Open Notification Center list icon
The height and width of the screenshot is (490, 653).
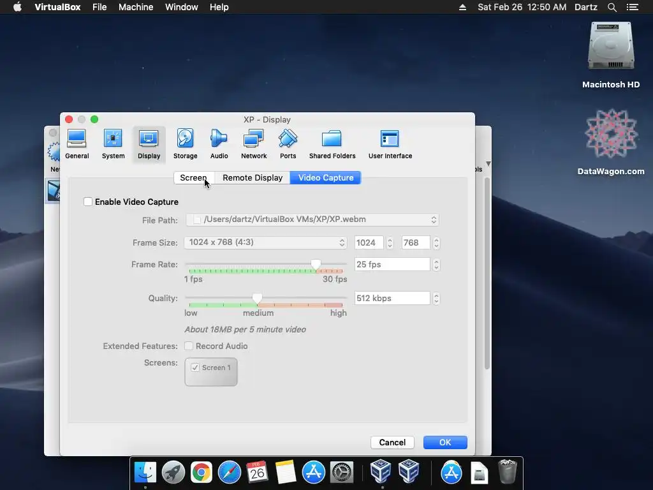pyautogui.click(x=632, y=7)
